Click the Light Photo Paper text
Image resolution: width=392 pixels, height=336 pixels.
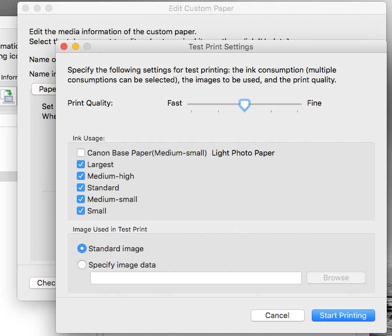243,153
